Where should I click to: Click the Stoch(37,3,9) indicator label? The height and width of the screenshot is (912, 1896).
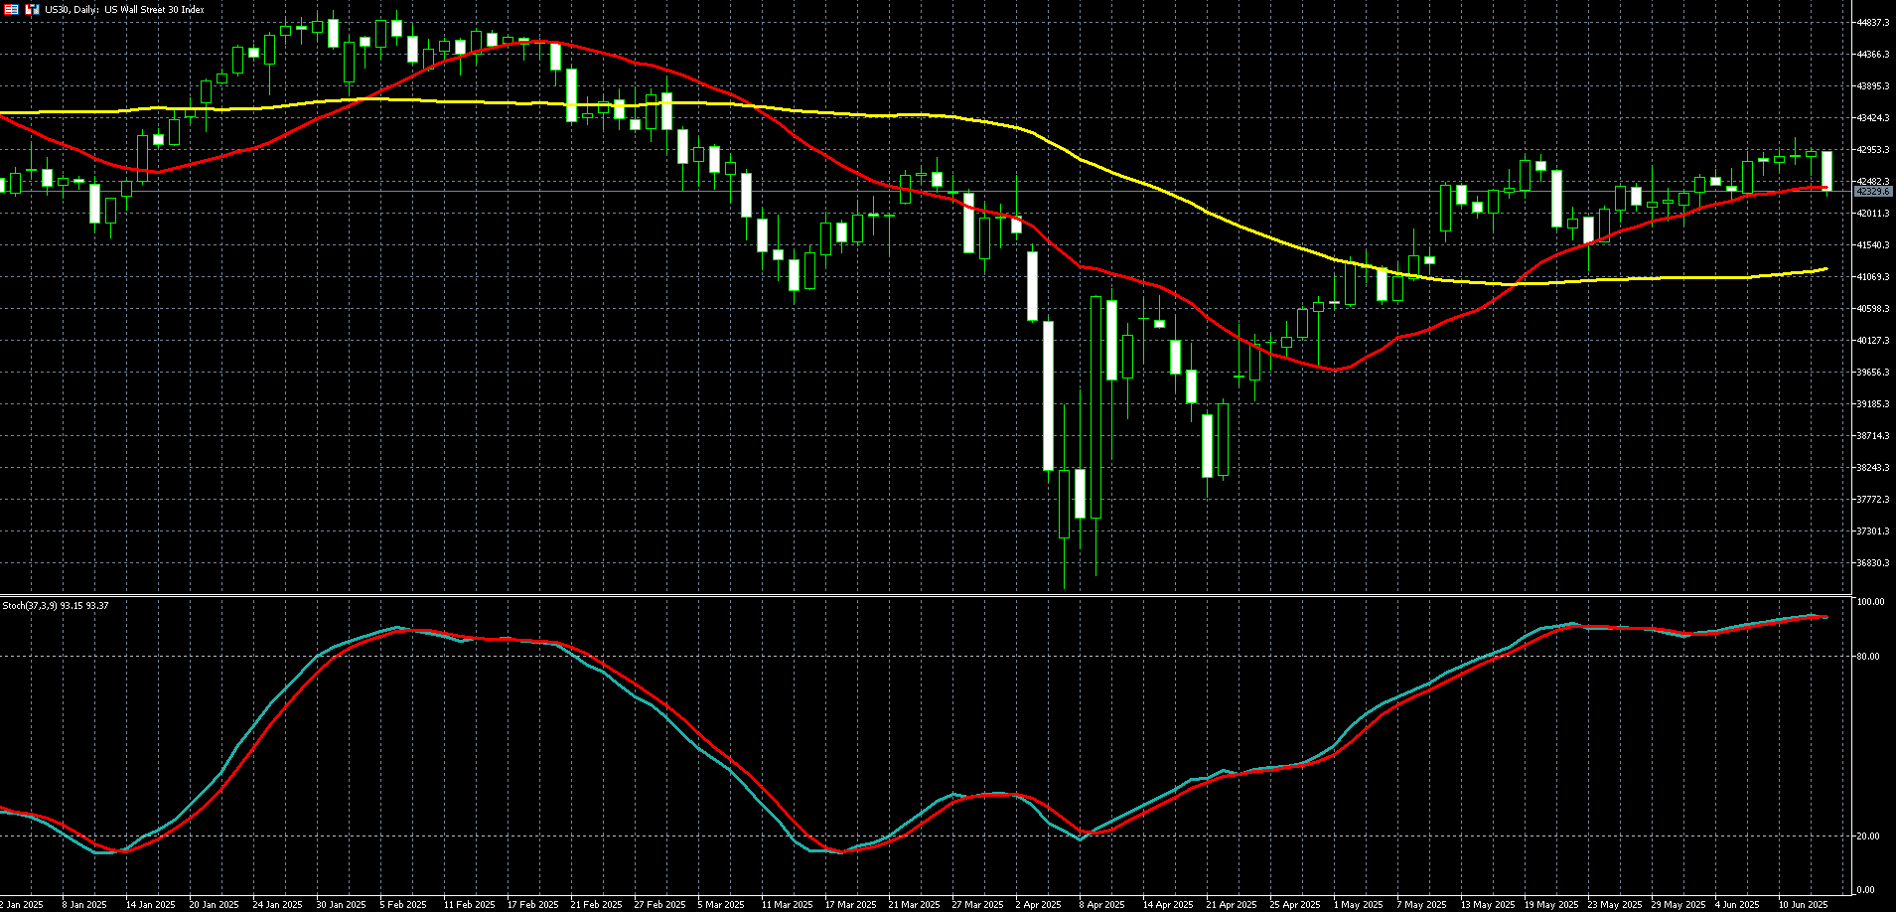click(56, 605)
